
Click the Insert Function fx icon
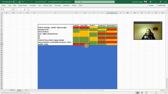coord(25,9)
